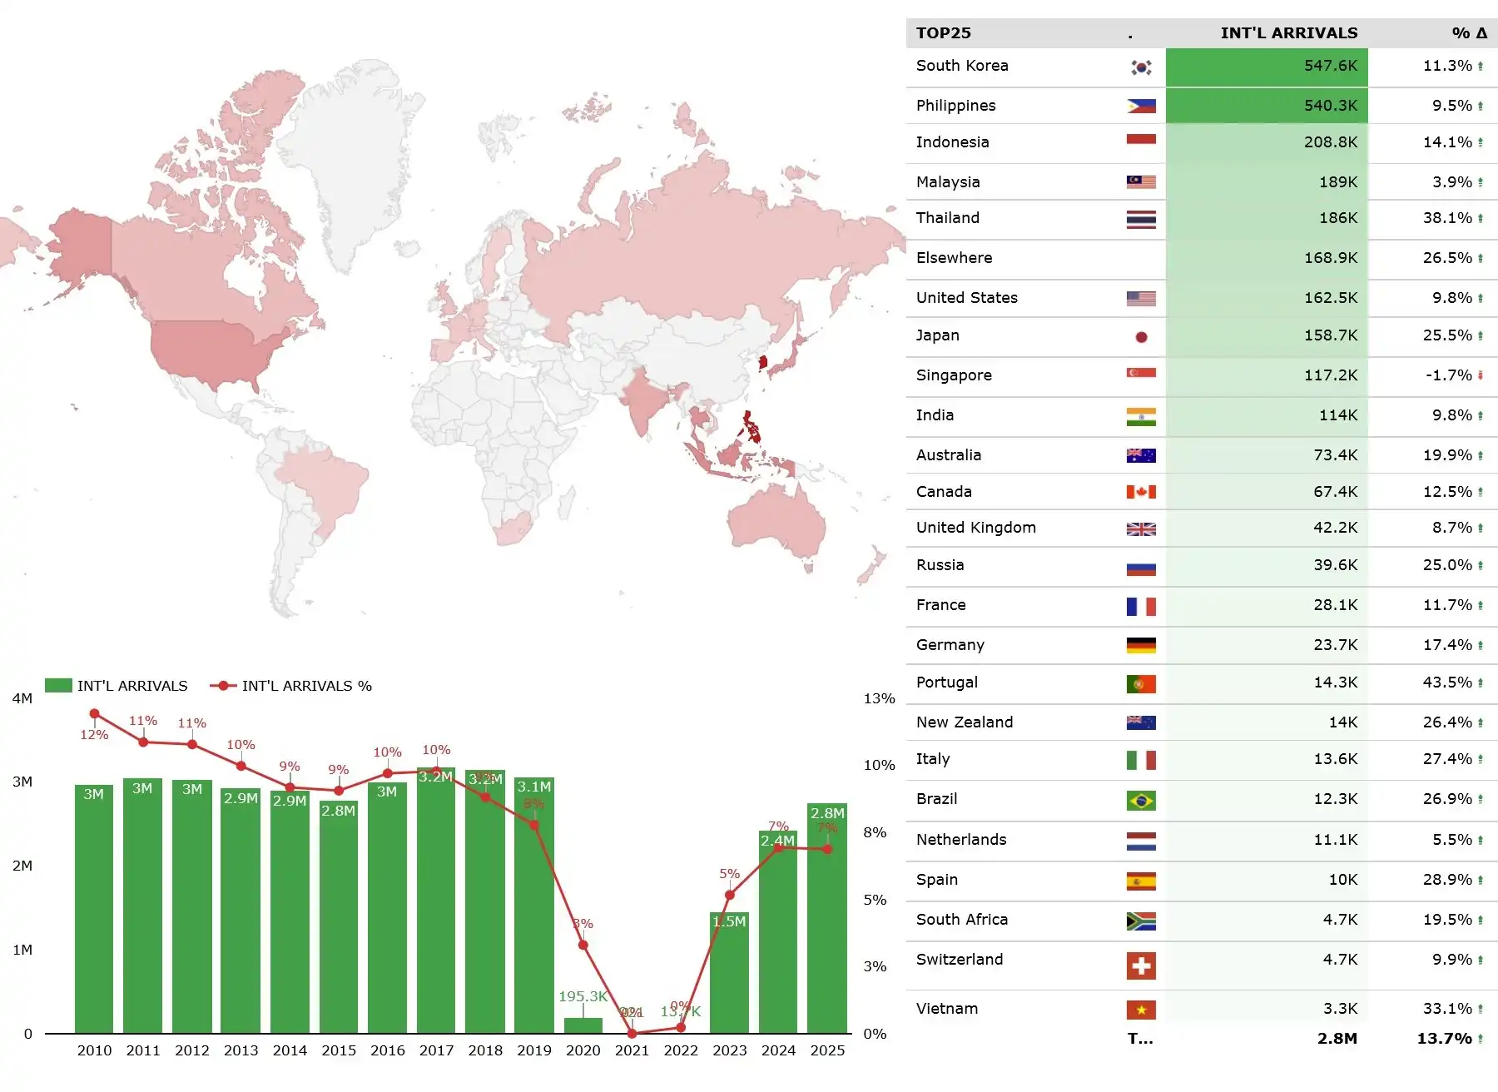Click the Australia flag icon

click(1141, 455)
